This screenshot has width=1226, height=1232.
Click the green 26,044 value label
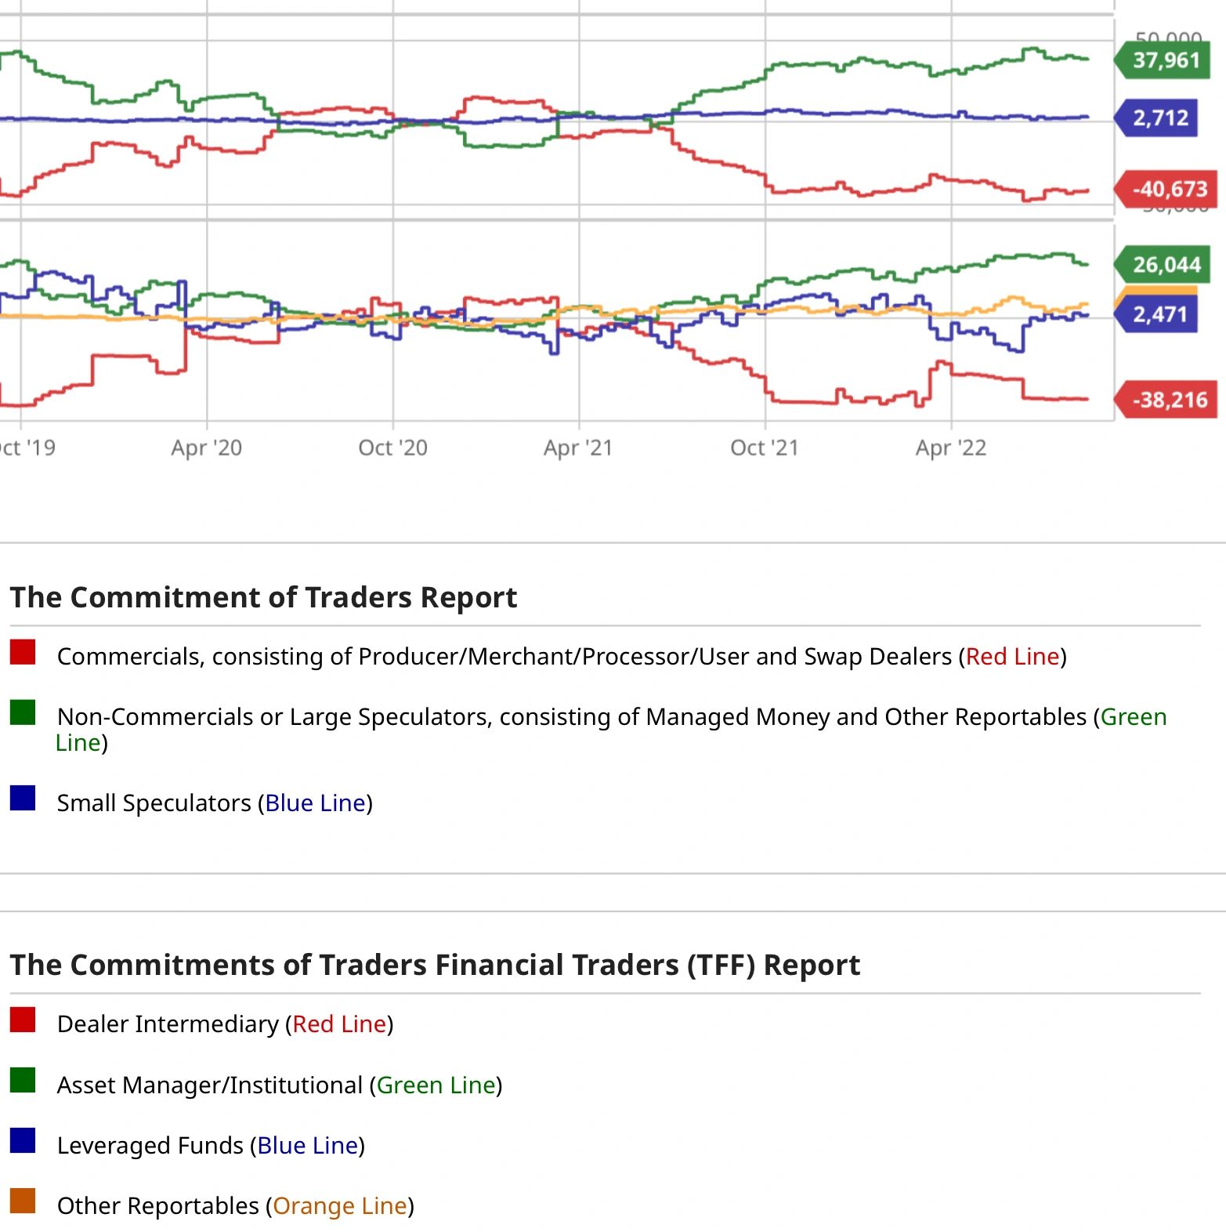click(x=1166, y=265)
